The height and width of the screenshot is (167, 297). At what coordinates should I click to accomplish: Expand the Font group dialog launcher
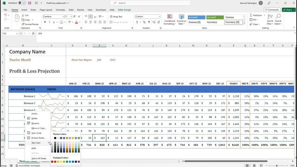pyautogui.click(x=81, y=28)
